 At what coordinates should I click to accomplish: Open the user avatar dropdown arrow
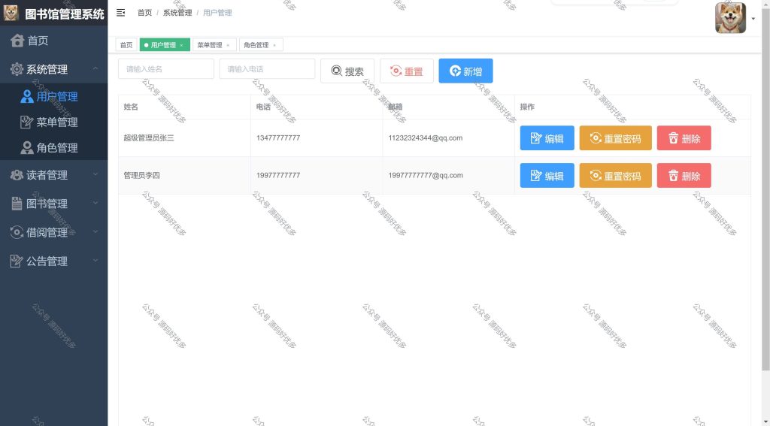pos(753,19)
